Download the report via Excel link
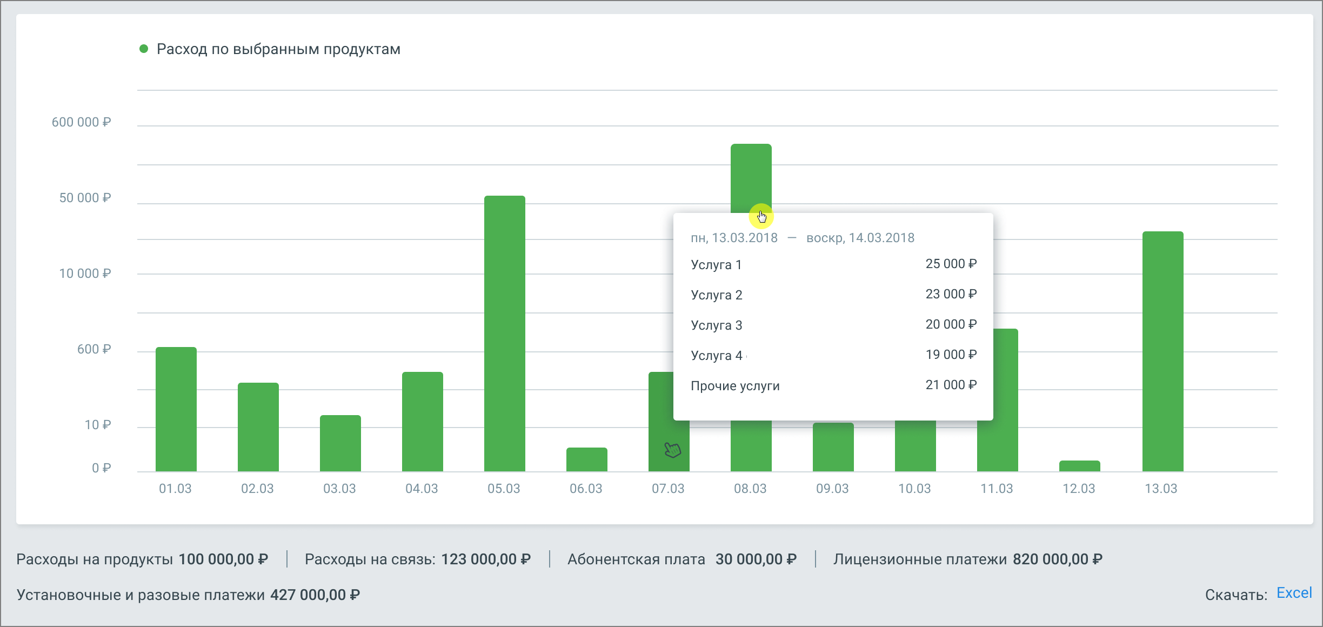The width and height of the screenshot is (1323, 627). coord(1294,593)
